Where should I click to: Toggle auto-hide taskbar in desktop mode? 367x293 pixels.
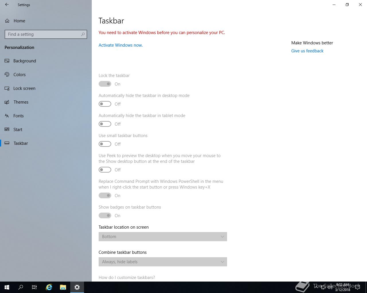pyautogui.click(x=105, y=104)
